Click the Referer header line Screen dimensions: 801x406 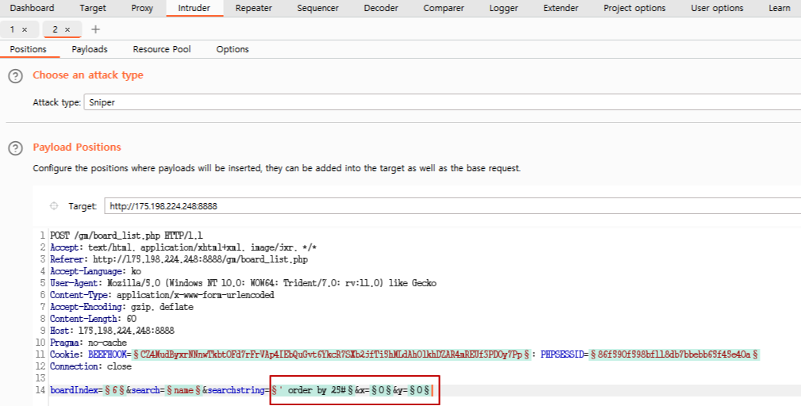point(179,259)
